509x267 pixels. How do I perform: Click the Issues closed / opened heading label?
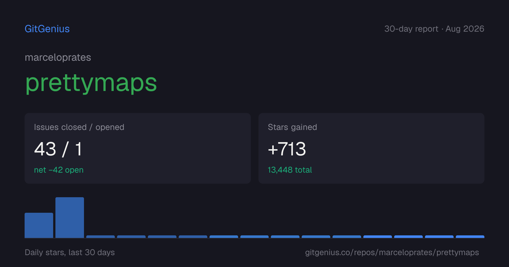click(79, 127)
